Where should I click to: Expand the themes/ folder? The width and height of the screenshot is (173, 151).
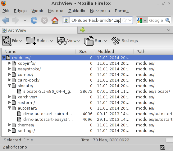(x=9, y=125)
